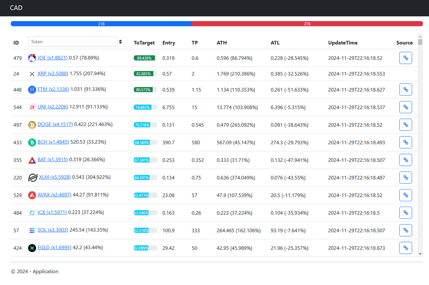The height and width of the screenshot is (285, 429).
Task: Open source link icon for SOL row
Action: 405,230
